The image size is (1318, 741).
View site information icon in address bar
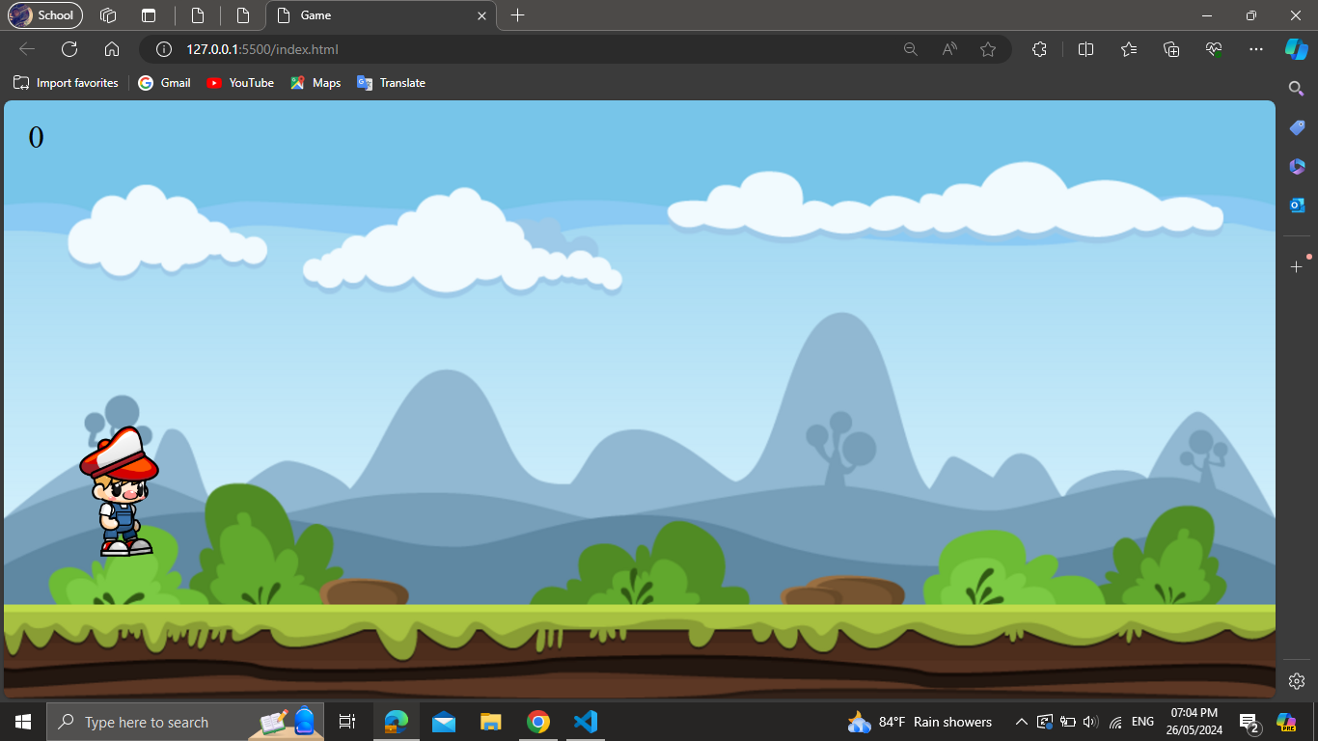[x=164, y=49]
